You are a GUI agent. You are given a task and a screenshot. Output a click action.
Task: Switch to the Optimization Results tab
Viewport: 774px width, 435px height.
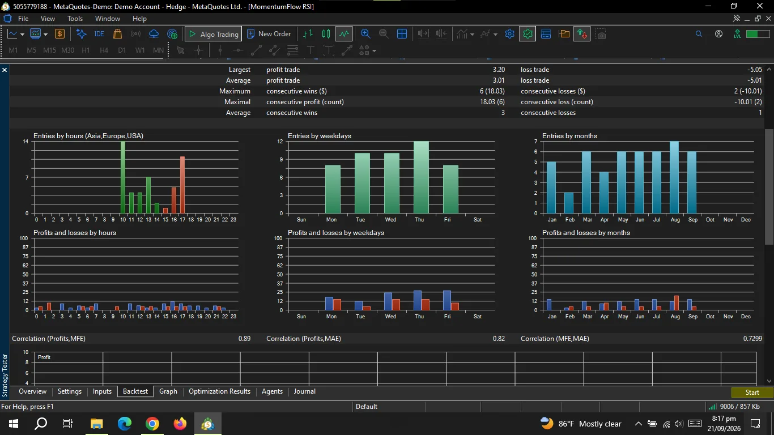tap(219, 391)
